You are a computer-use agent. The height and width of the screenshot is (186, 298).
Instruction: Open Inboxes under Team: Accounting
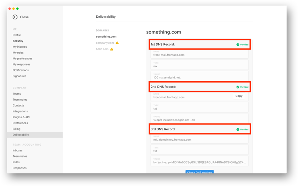[17, 150]
